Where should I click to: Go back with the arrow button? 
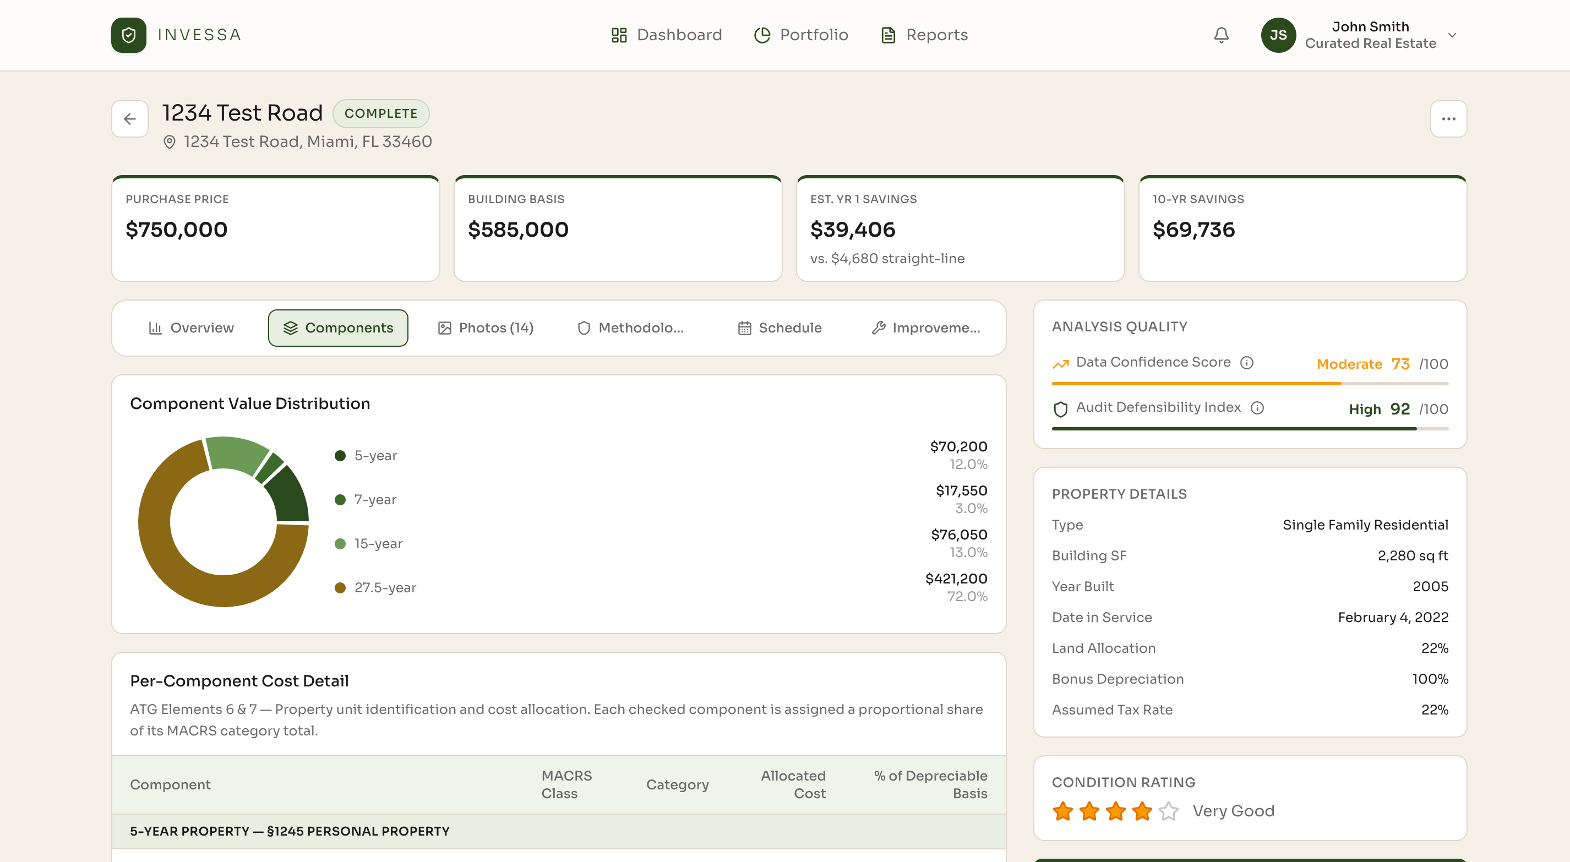(130, 118)
